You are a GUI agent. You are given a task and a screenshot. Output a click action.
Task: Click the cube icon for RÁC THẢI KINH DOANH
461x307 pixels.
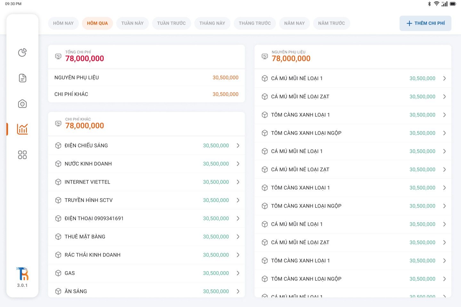(x=58, y=255)
